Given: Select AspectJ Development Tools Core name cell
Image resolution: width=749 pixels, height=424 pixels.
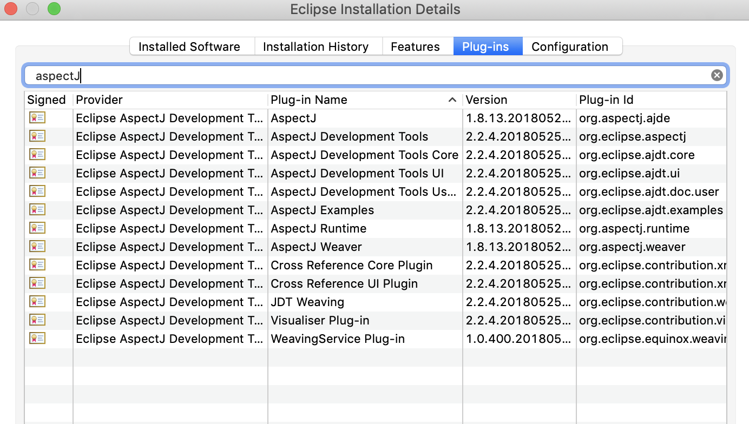Looking at the screenshot, I should (364, 155).
